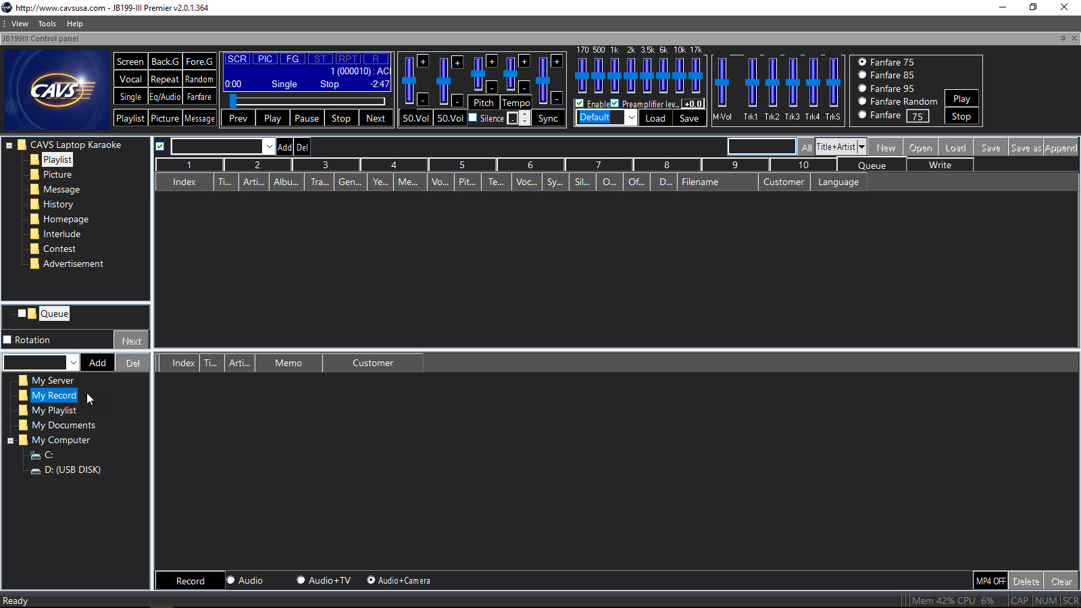Viewport: 1081px width, 608px height.
Task: Lower pitch with its minus button
Action: pyautogui.click(x=492, y=87)
